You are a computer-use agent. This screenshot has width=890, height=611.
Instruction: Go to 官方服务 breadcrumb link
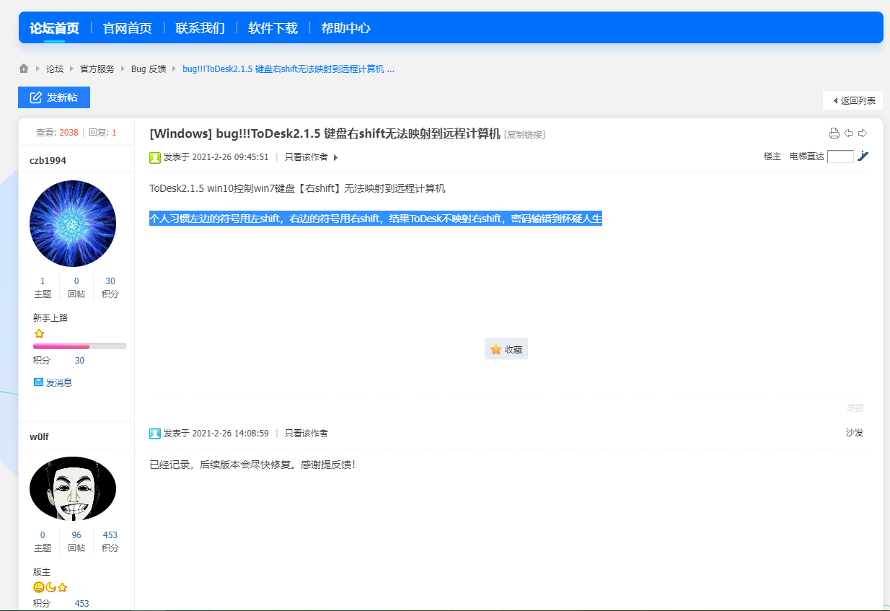tap(97, 69)
